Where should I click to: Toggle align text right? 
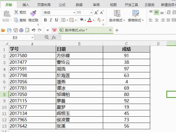(x=163, y=20)
